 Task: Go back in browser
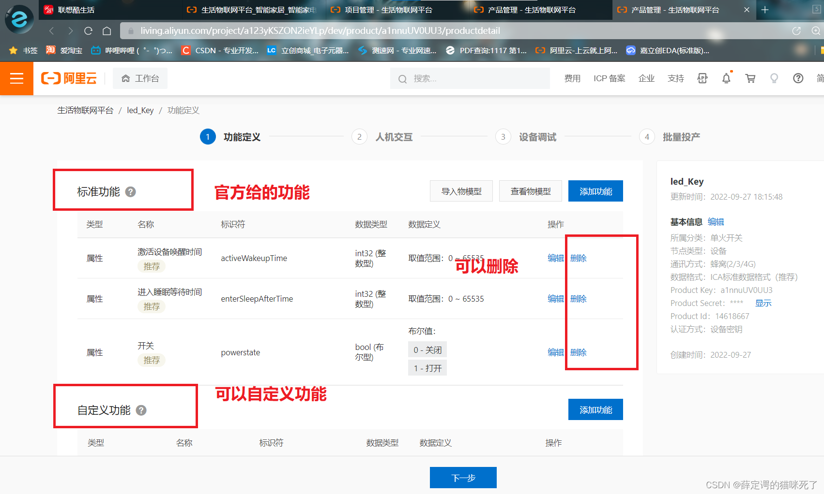[x=51, y=31]
